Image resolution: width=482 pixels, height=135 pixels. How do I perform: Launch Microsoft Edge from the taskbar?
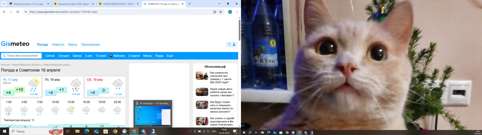click(87, 132)
